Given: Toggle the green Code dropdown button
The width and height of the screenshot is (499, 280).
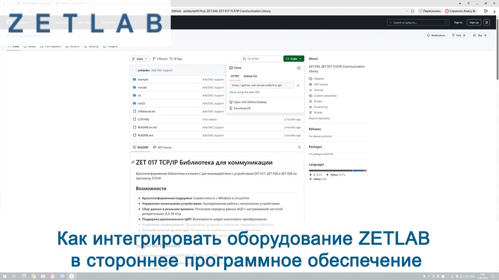Looking at the screenshot, I should pyautogui.click(x=294, y=59).
